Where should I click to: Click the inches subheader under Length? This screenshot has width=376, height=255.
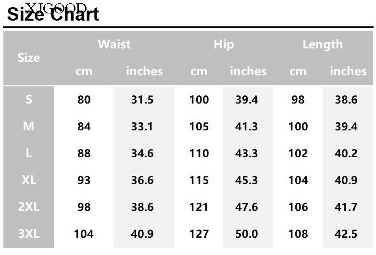348,71
